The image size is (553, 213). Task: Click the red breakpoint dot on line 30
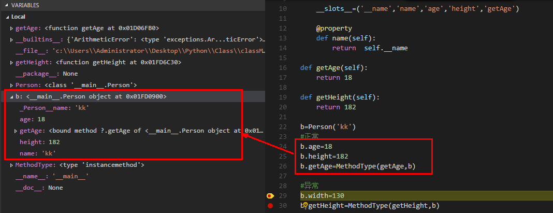coord(270,206)
